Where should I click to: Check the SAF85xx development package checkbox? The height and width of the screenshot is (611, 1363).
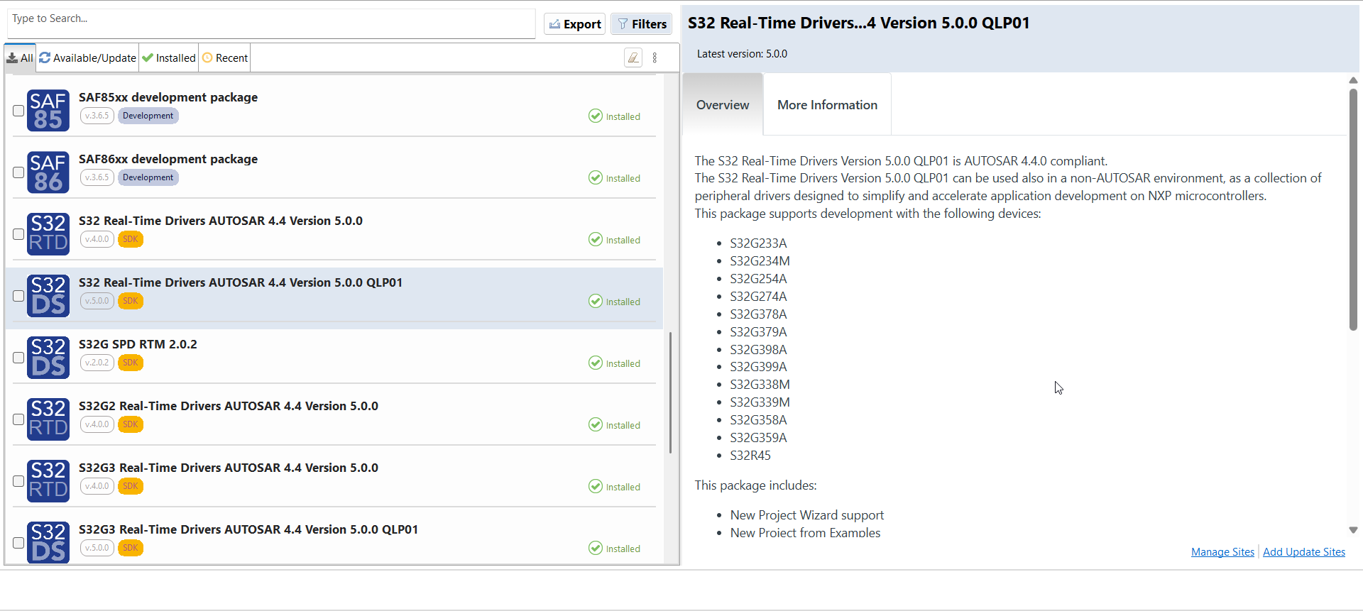pyautogui.click(x=18, y=111)
